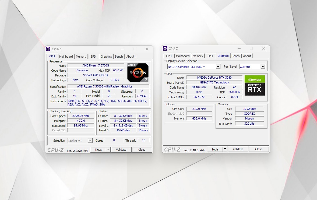Click the empty Rated FSB field
This screenshot has width=317, height=200.
[81, 131]
